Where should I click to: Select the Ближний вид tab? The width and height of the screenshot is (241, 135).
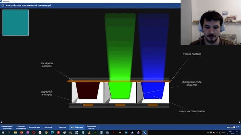(35, 127)
